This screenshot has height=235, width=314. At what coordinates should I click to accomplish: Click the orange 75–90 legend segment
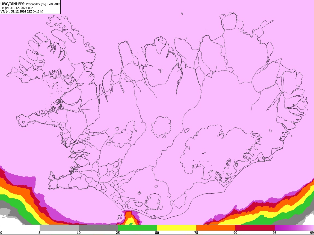[216, 228]
